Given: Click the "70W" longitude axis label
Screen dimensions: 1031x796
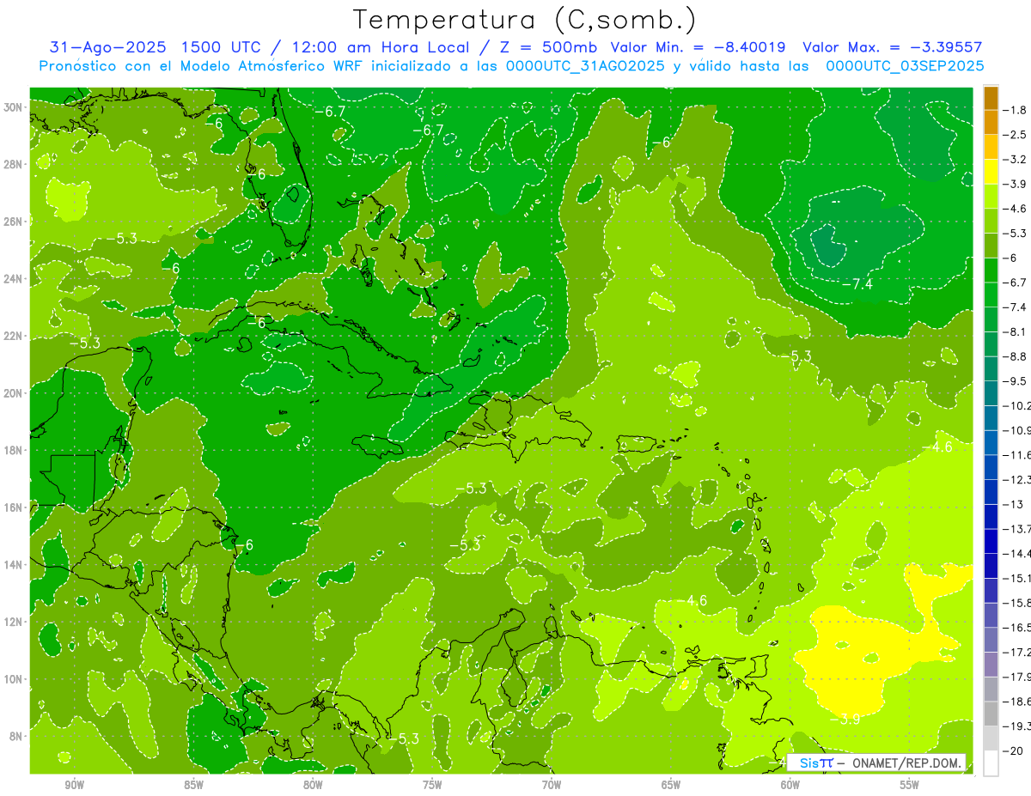Looking at the screenshot, I should tap(552, 786).
